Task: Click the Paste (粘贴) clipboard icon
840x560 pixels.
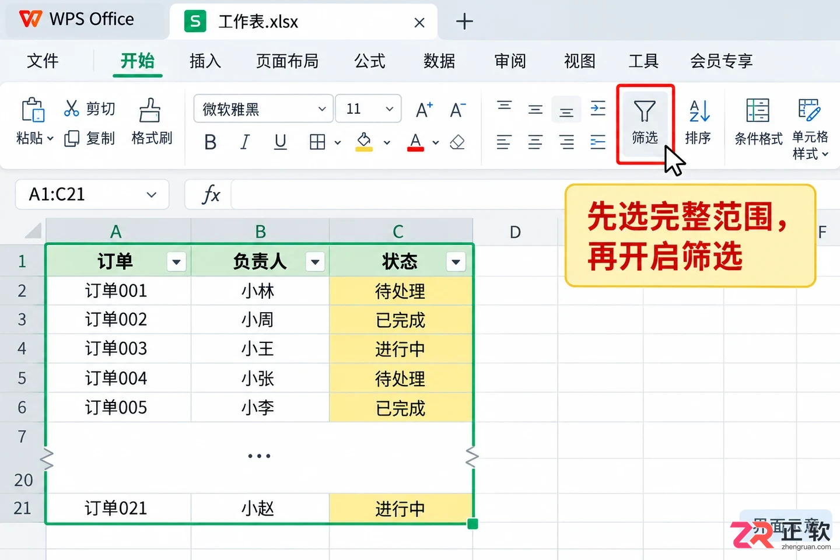Action: [33, 110]
